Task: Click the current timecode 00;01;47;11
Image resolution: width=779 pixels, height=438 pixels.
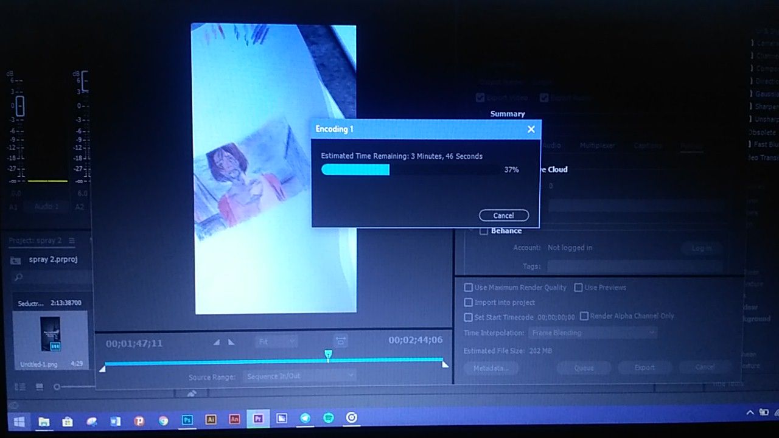Action: pos(134,343)
